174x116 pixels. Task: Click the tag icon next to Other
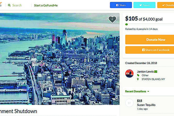[138, 75]
